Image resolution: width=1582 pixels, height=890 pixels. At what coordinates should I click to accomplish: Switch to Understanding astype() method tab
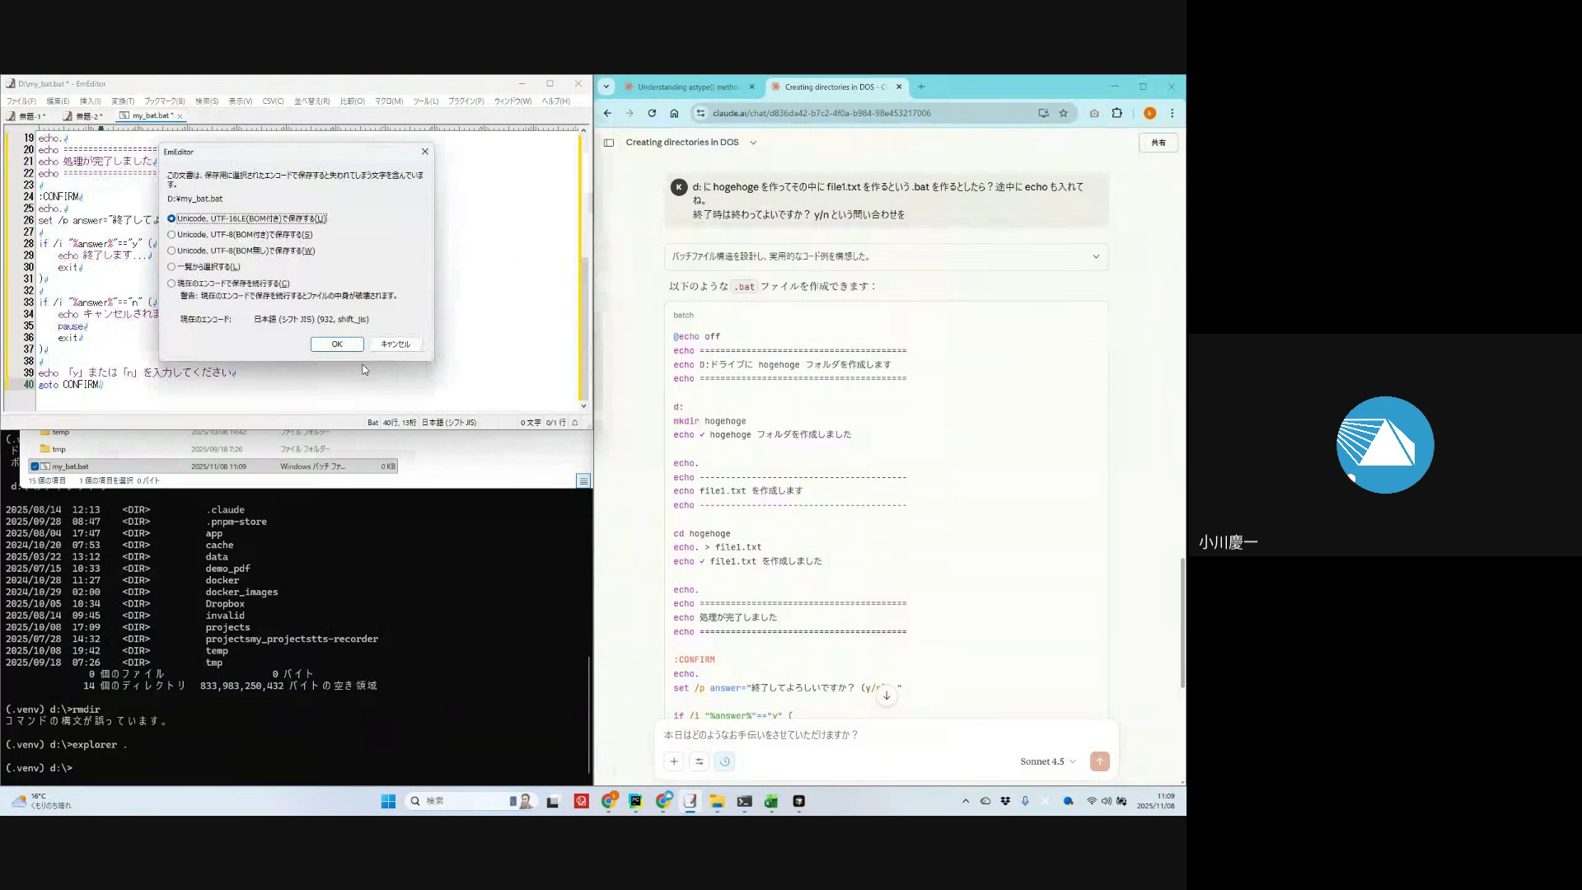[x=688, y=87]
